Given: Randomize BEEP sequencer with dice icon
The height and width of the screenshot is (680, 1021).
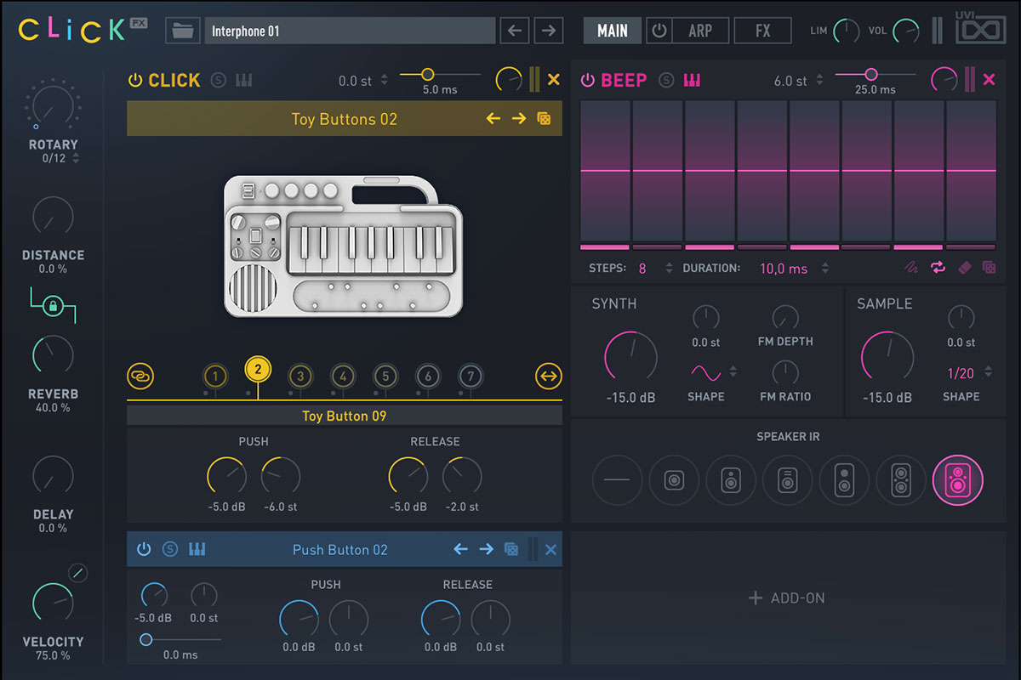Looking at the screenshot, I should point(989,268).
